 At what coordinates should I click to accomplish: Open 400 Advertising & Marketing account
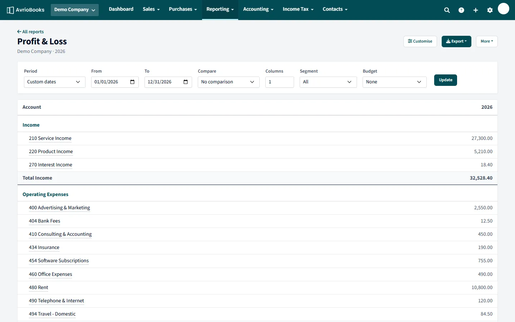[x=59, y=208]
